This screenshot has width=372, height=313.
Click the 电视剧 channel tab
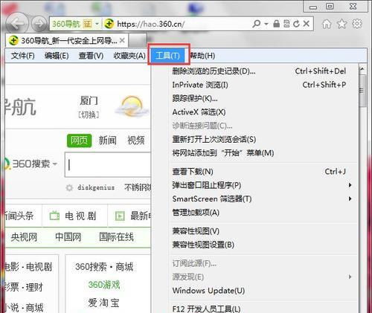pos(75,216)
